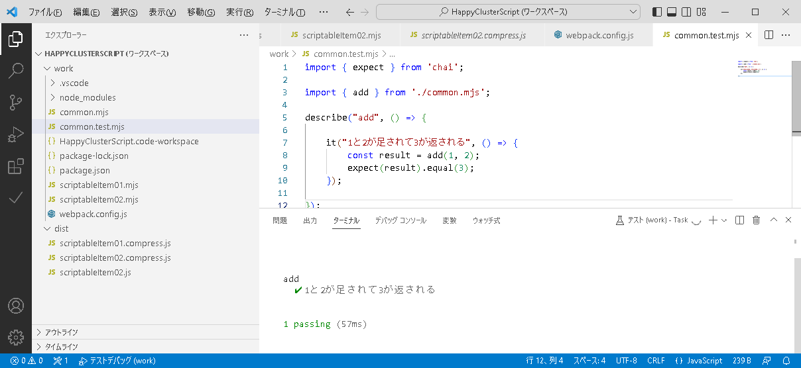Click テストデバッグ (work) in status bar

(117, 361)
